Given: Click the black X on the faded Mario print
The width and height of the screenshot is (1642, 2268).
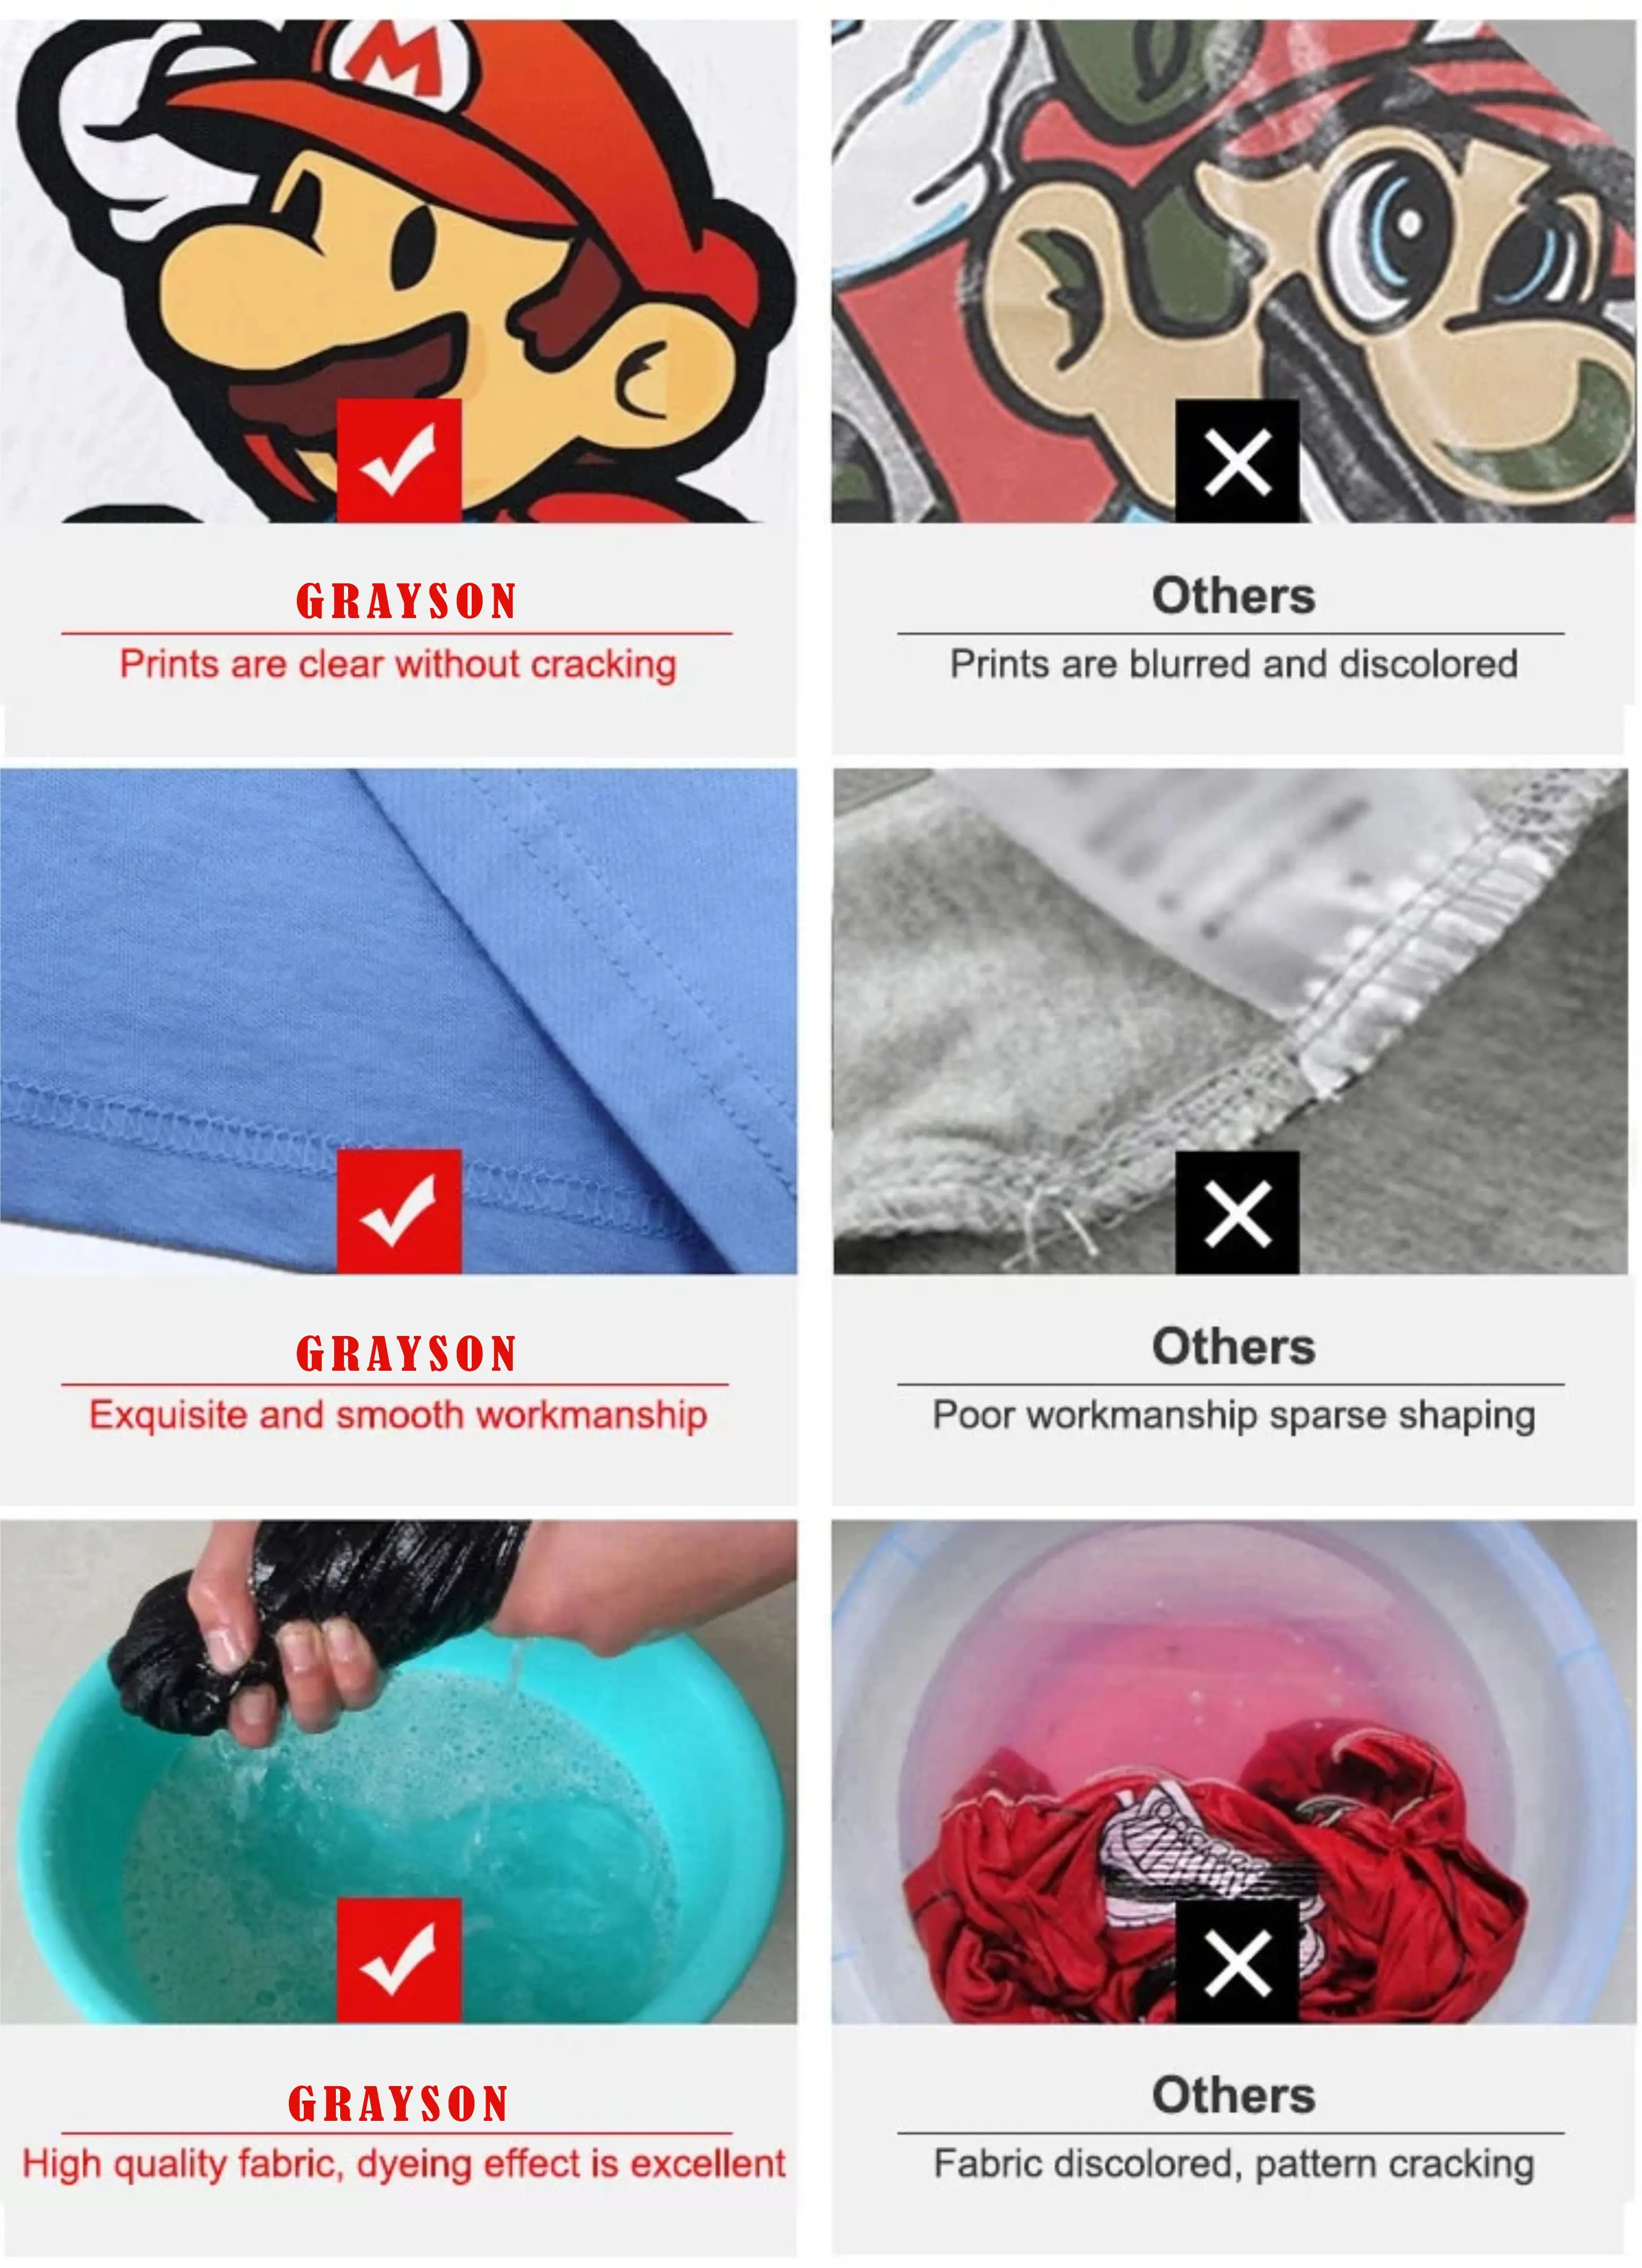Looking at the screenshot, I should (1237, 461).
